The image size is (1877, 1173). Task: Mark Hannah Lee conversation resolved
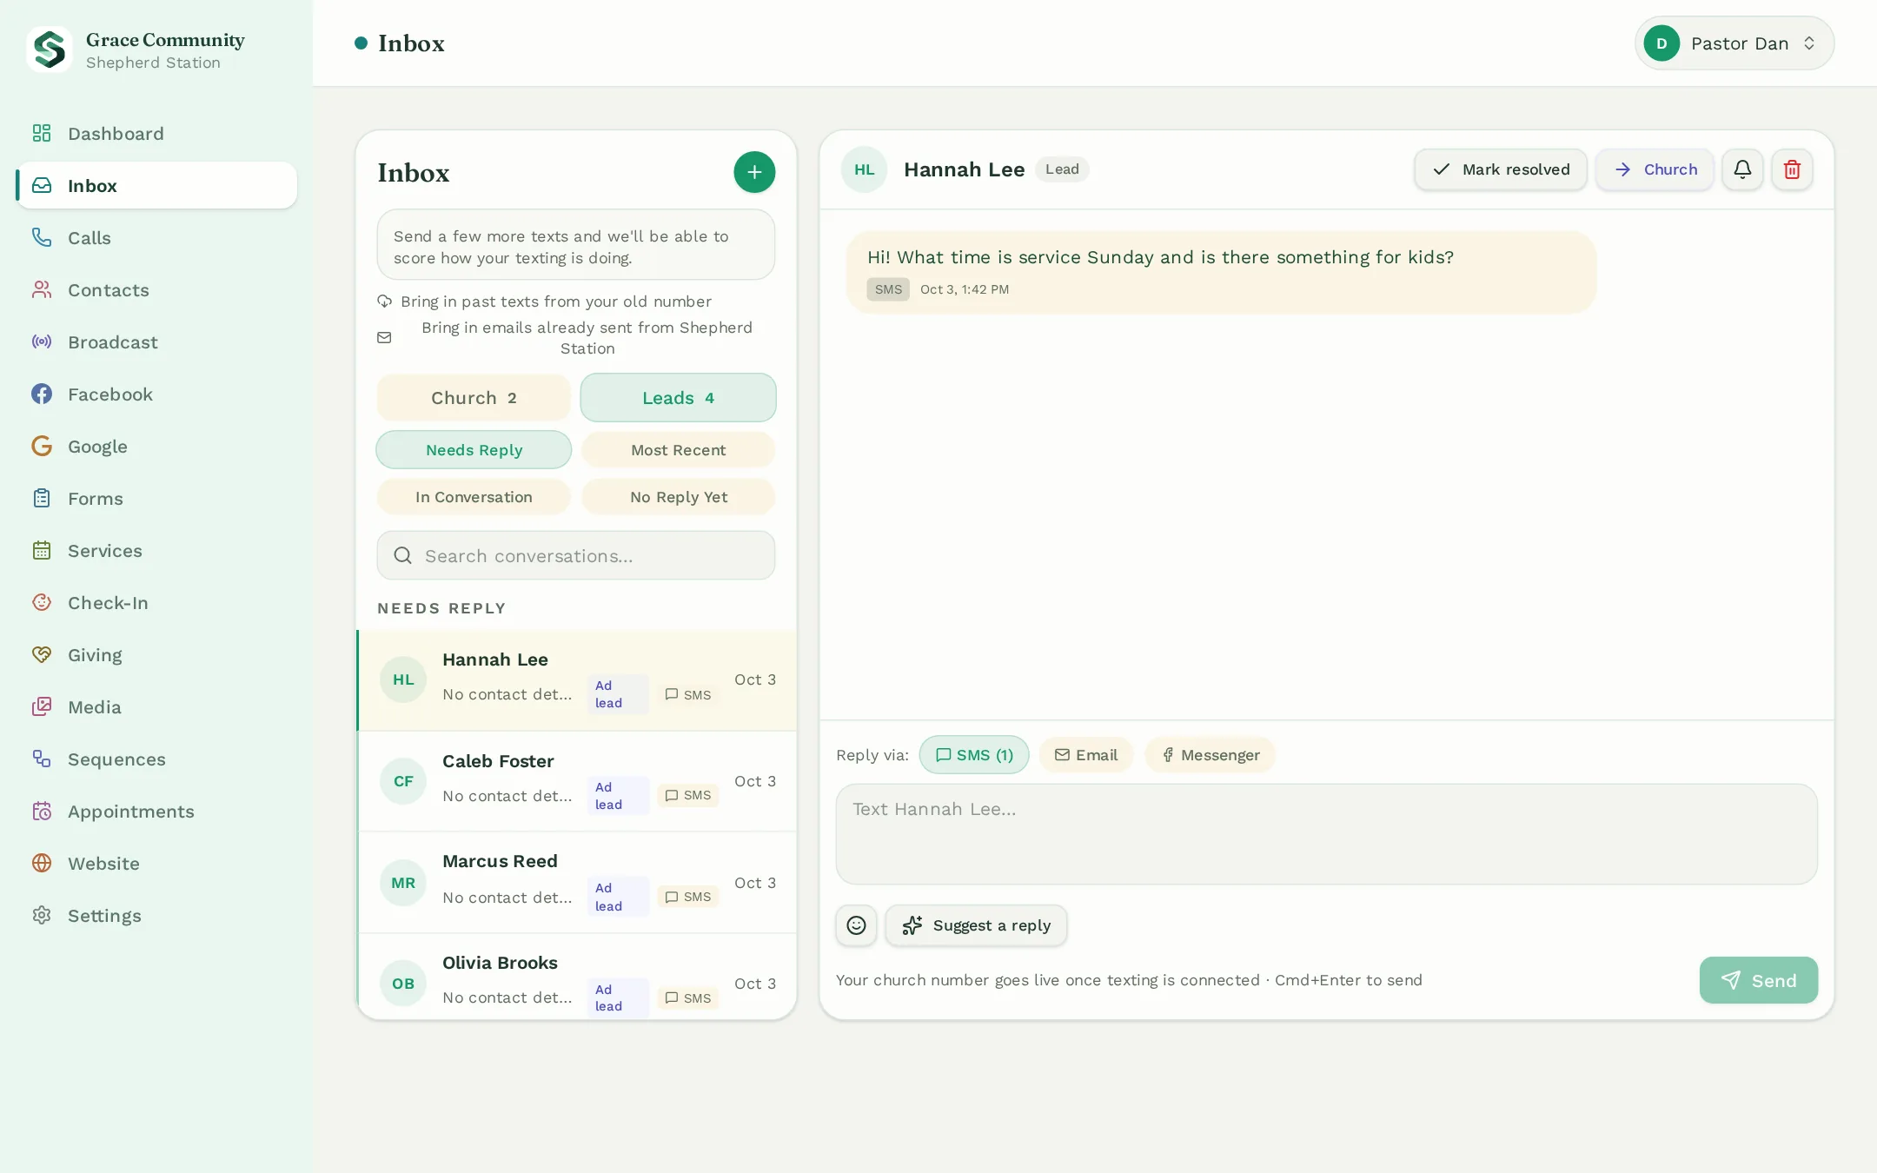point(1501,169)
